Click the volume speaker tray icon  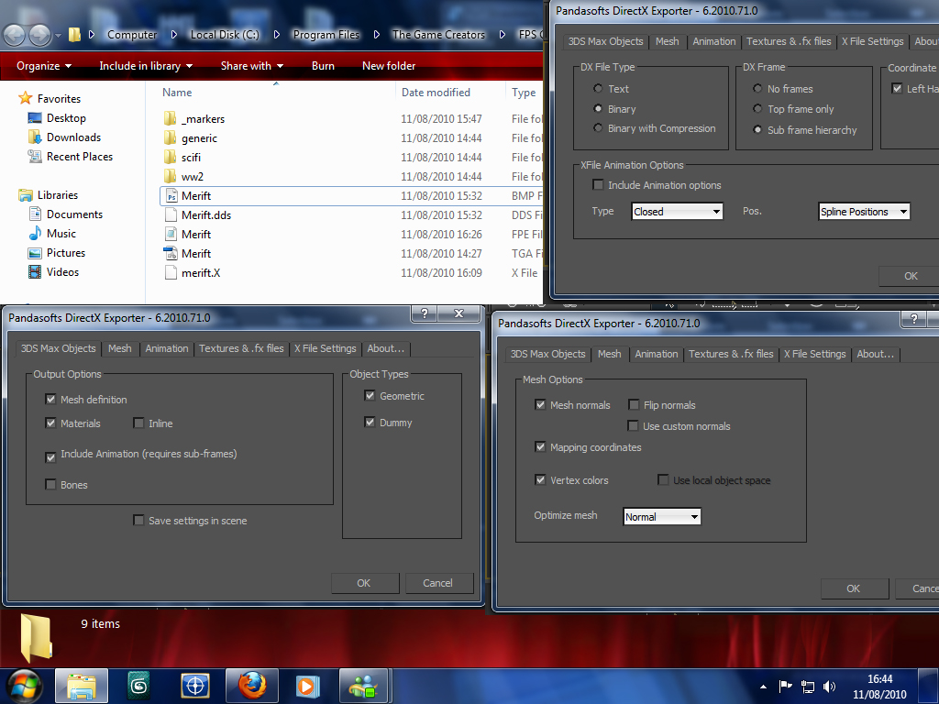click(x=829, y=687)
